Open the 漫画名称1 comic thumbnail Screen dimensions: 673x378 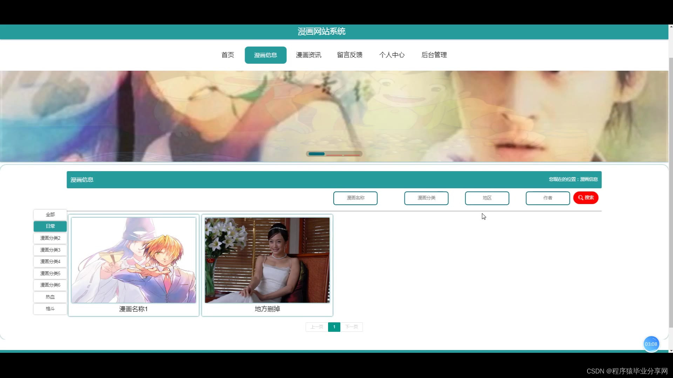[x=134, y=260]
